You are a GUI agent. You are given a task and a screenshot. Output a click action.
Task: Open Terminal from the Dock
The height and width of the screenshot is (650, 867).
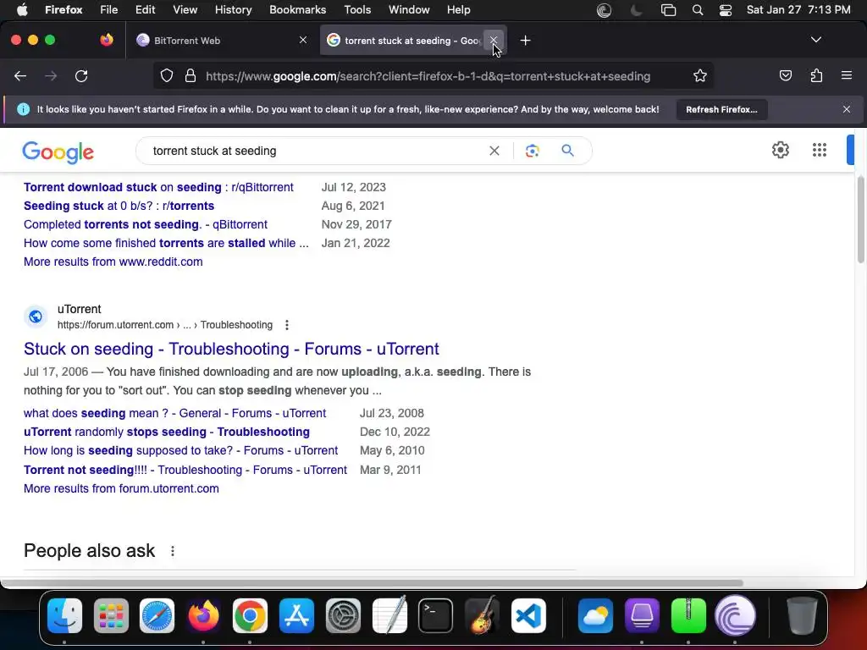[436, 615]
